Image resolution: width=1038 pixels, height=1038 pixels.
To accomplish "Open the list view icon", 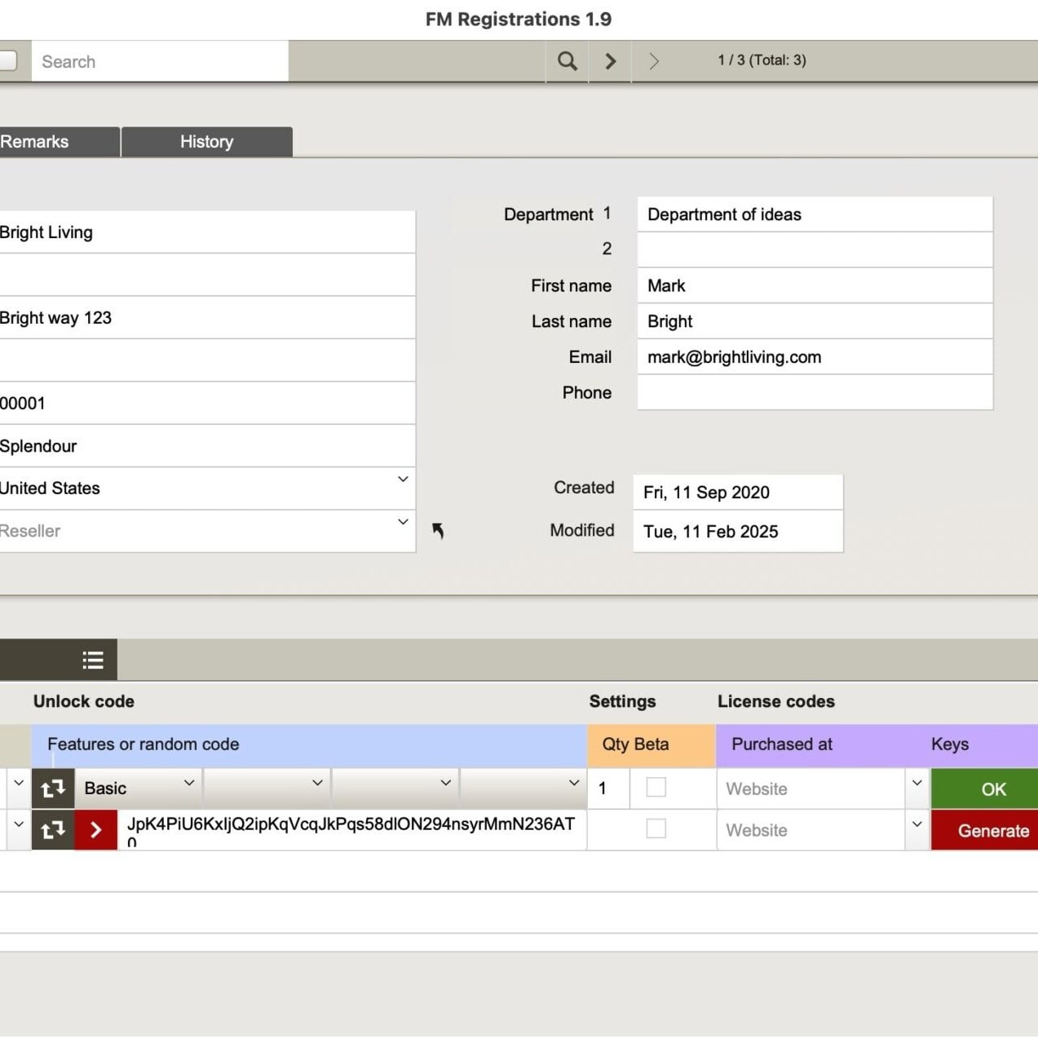I will [93, 660].
